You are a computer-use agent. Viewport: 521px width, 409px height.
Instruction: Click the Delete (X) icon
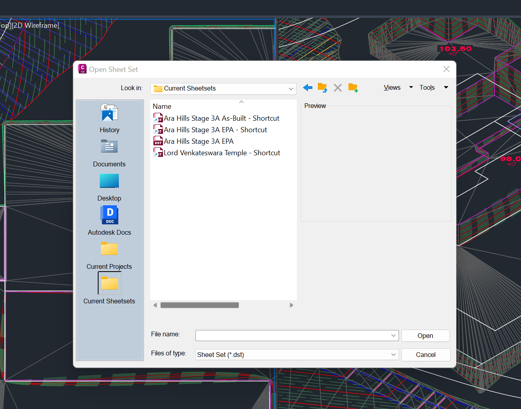point(337,88)
